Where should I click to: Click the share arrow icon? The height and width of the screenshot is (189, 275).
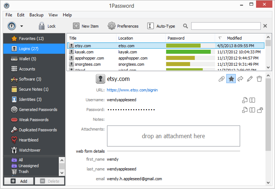point(240,79)
